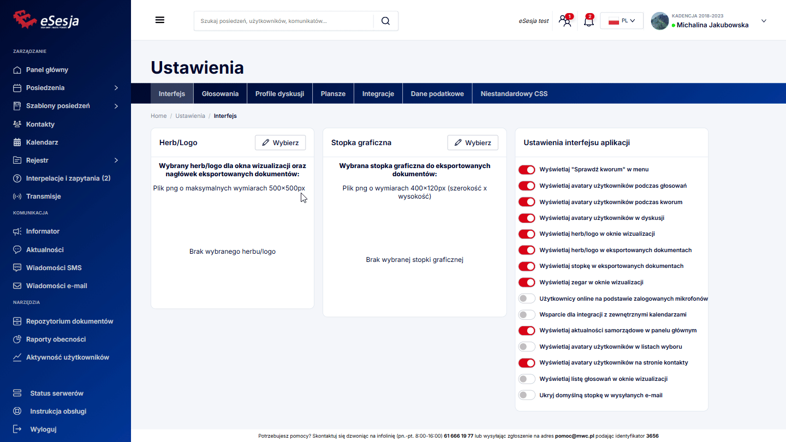Open the notifications bell icon

(588, 21)
